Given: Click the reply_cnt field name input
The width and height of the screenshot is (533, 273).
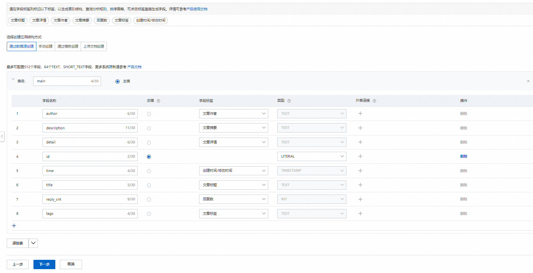Looking at the screenshot, I should click(90, 199).
